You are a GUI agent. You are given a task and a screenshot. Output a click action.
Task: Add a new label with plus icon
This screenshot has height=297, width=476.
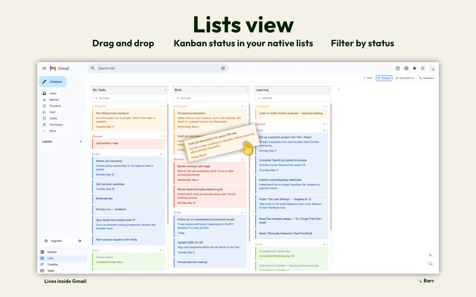[81, 141]
